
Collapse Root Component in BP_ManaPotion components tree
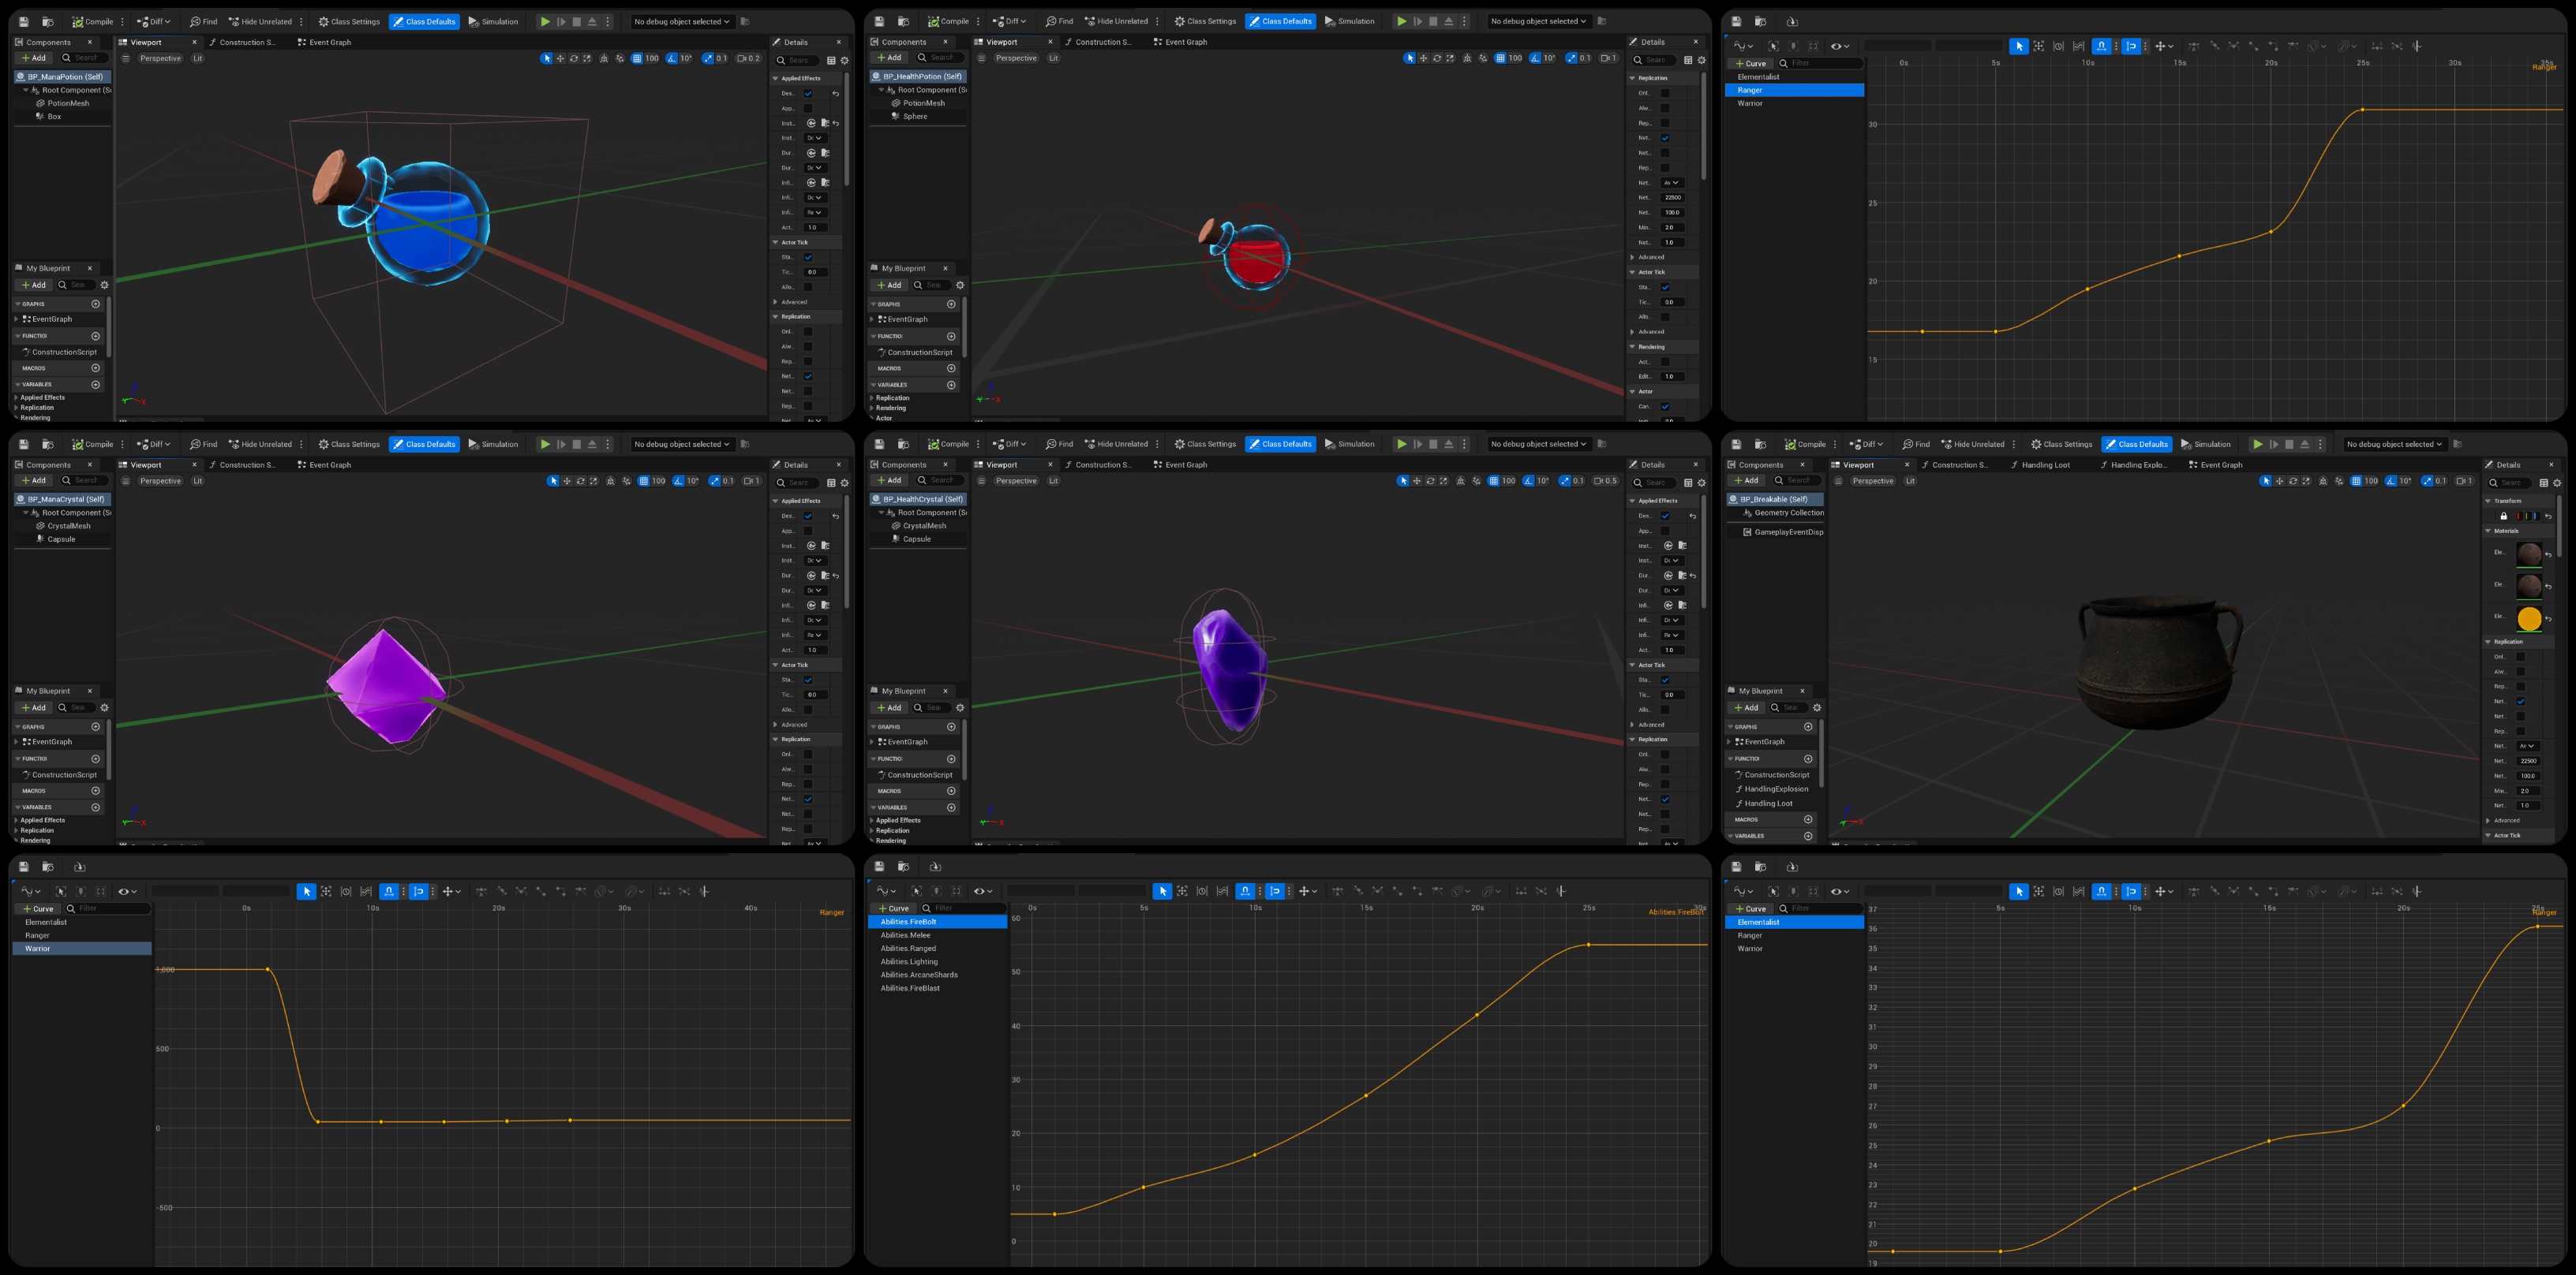[26, 90]
